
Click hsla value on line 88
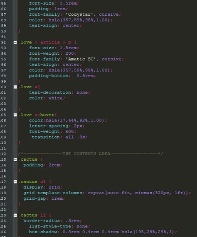[81, 20]
